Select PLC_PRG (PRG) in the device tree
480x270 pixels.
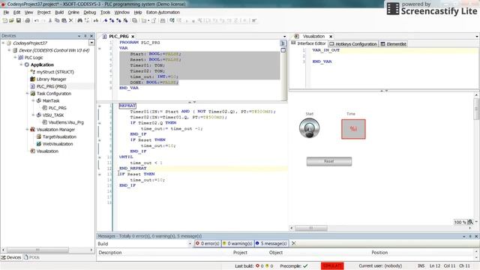tap(52, 86)
